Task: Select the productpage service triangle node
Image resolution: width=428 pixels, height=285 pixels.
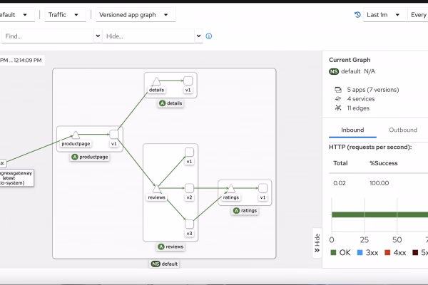Action: pos(76,135)
